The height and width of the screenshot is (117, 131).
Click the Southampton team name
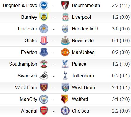(23, 64)
